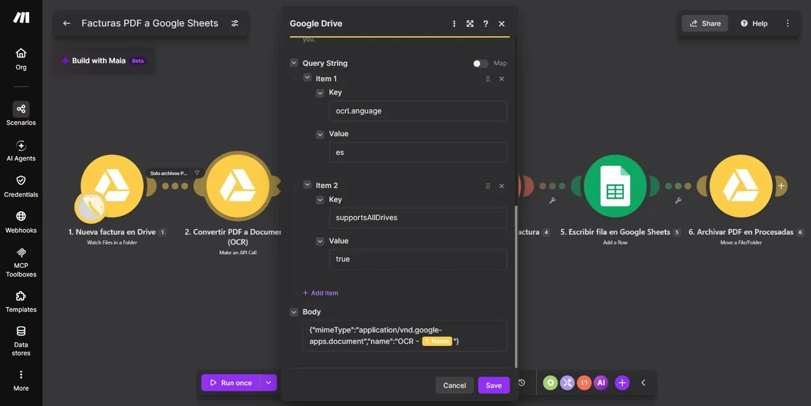Viewport: 811px width, 406px height.
Task: Collapse Item 2 Key field
Action: coord(320,200)
